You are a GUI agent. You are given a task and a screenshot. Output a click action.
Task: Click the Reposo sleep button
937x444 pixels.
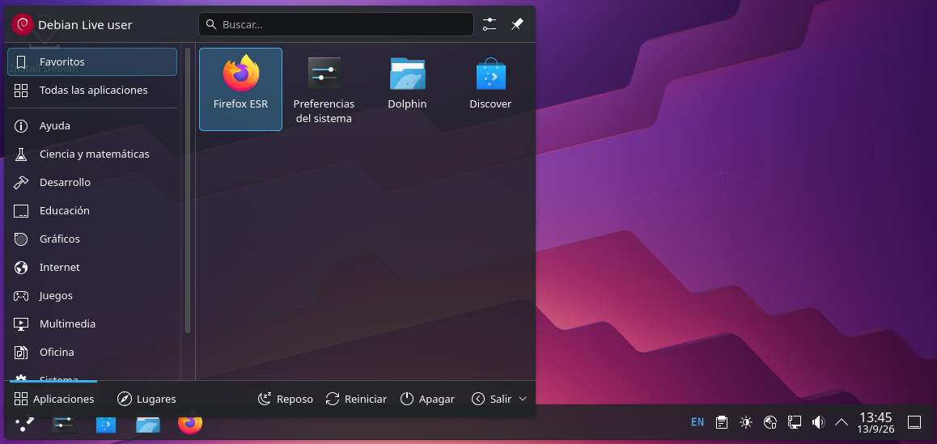pos(286,399)
